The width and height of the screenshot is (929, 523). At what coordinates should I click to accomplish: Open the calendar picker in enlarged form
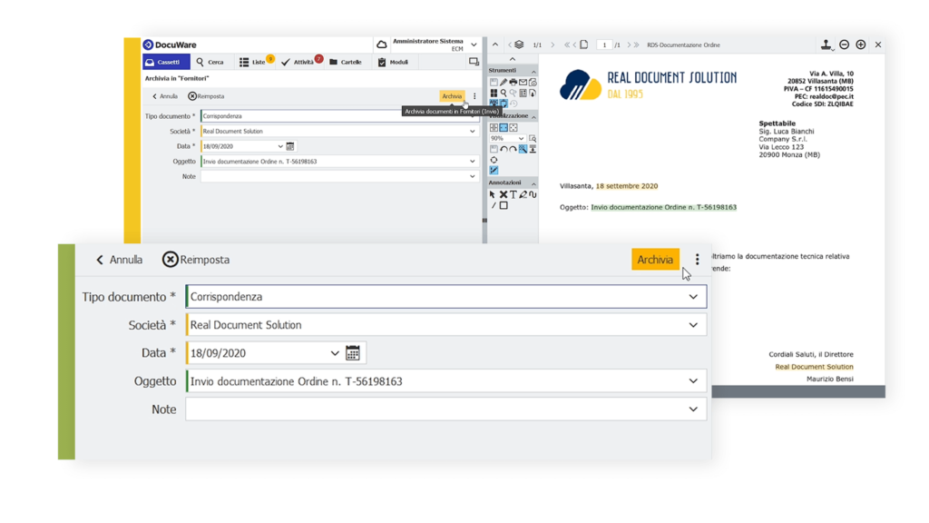(353, 353)
